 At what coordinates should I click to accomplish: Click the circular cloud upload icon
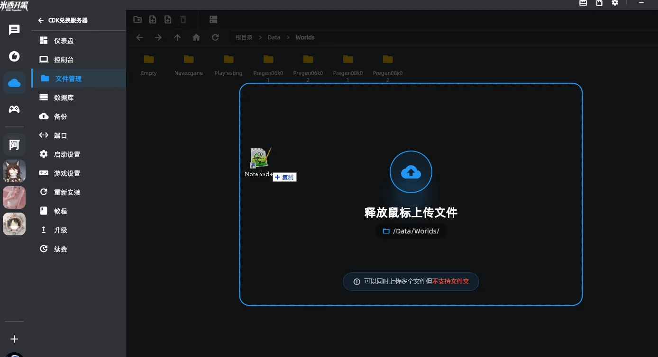(411, 172)
